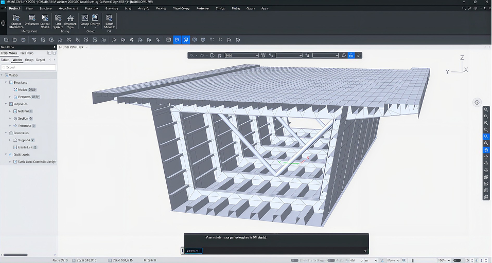Click the pin icon on Tree Menu header
Screen dimensions: 492x263
point(55,47)
